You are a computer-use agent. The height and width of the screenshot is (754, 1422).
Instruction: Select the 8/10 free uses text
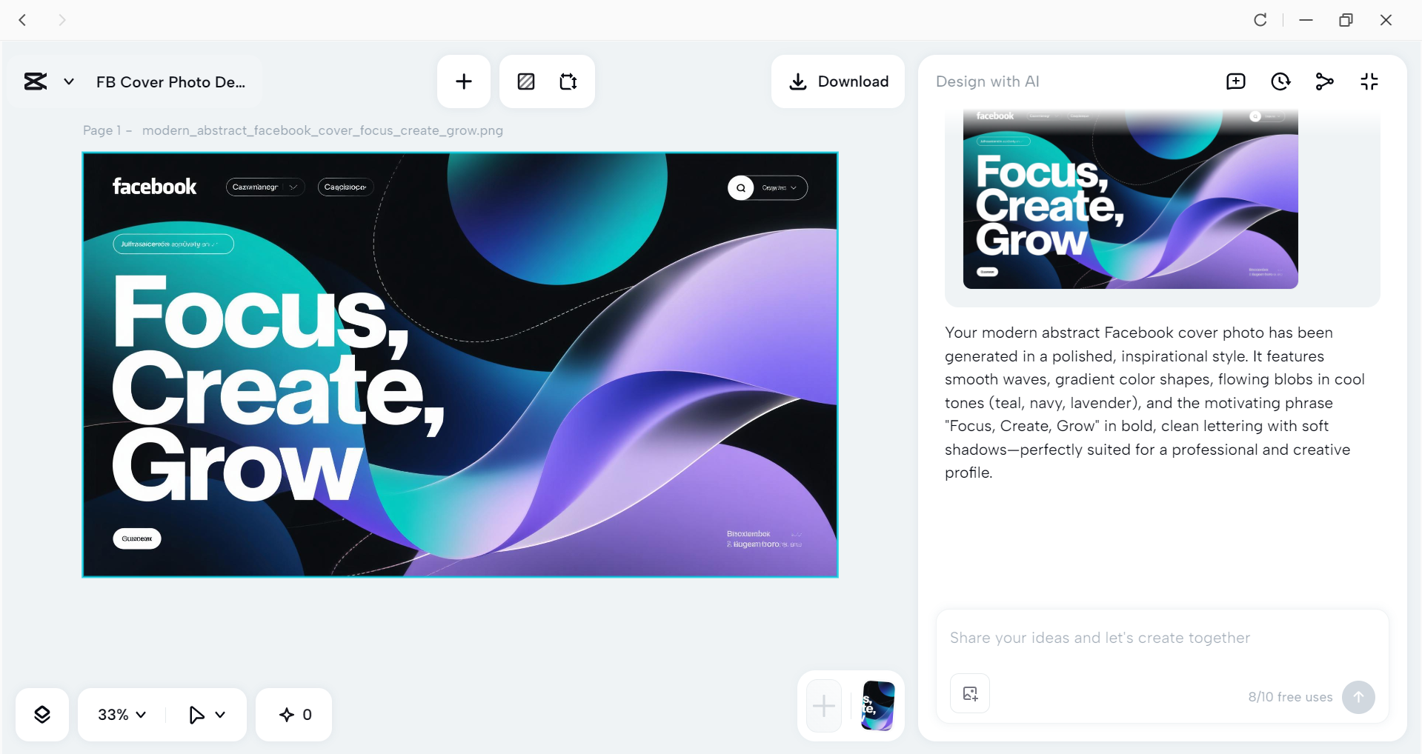tap(1290, 697)
